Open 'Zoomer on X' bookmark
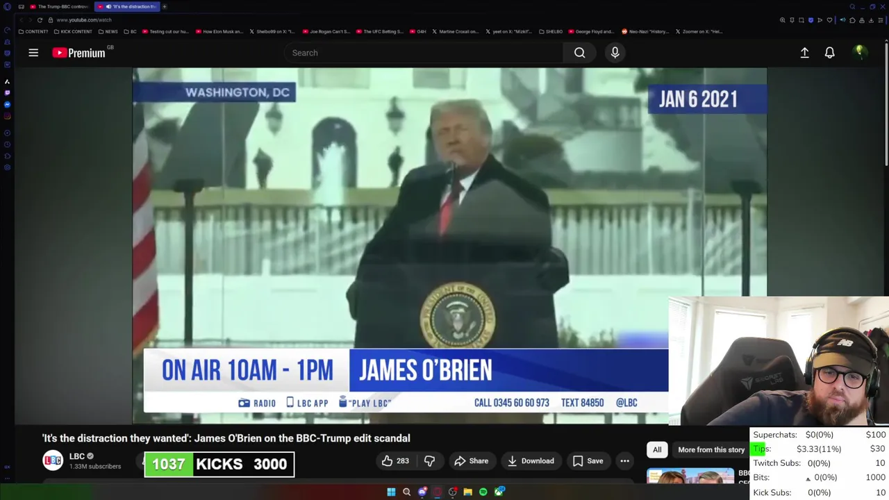 coord(699,31)
